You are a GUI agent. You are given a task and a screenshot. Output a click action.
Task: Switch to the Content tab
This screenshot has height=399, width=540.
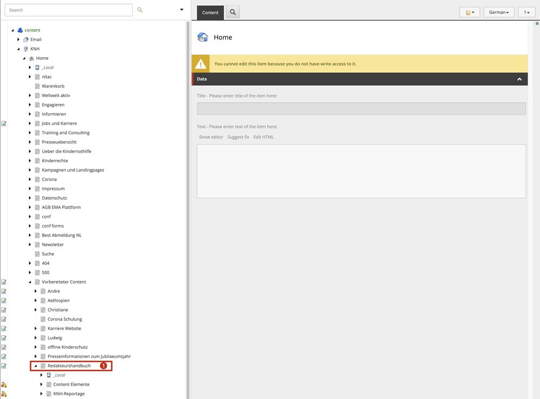click(x=210, y=12)
